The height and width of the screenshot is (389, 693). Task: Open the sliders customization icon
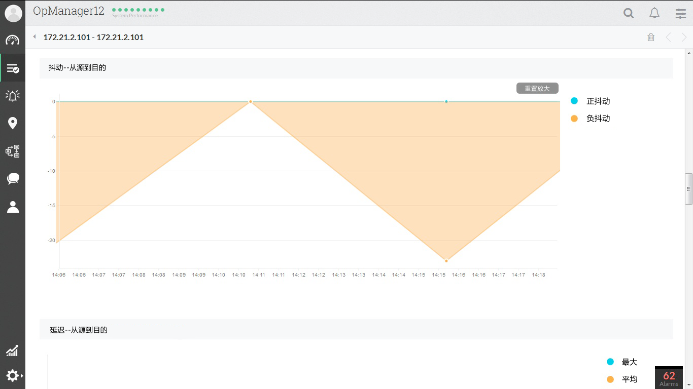tap(681, 14)
